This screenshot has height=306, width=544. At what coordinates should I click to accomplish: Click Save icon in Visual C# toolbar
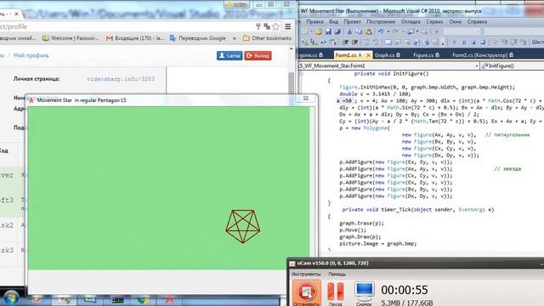(328, 32)
